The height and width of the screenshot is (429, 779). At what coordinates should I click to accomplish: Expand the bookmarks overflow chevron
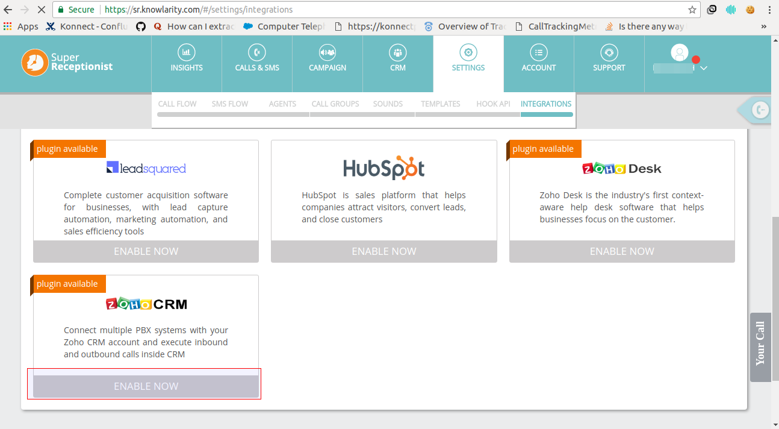[x=764, y=27]
